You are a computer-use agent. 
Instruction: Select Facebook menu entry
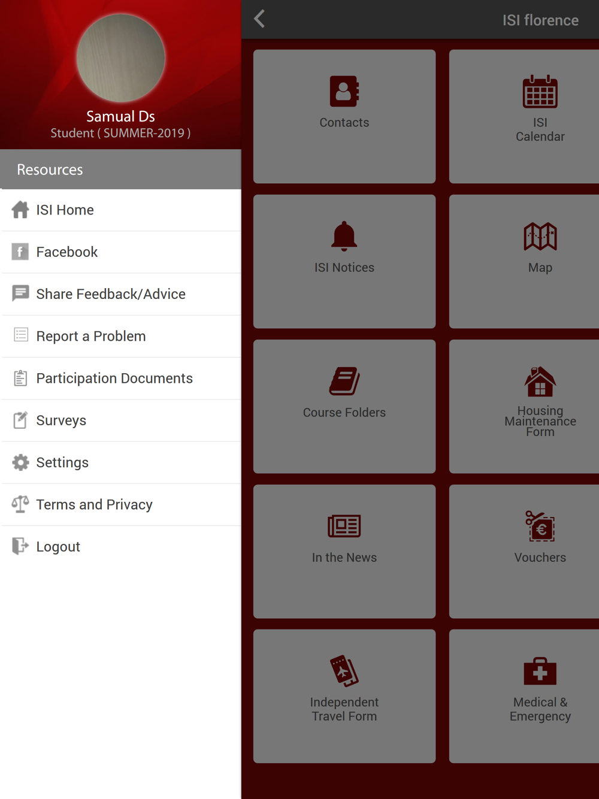122,252
